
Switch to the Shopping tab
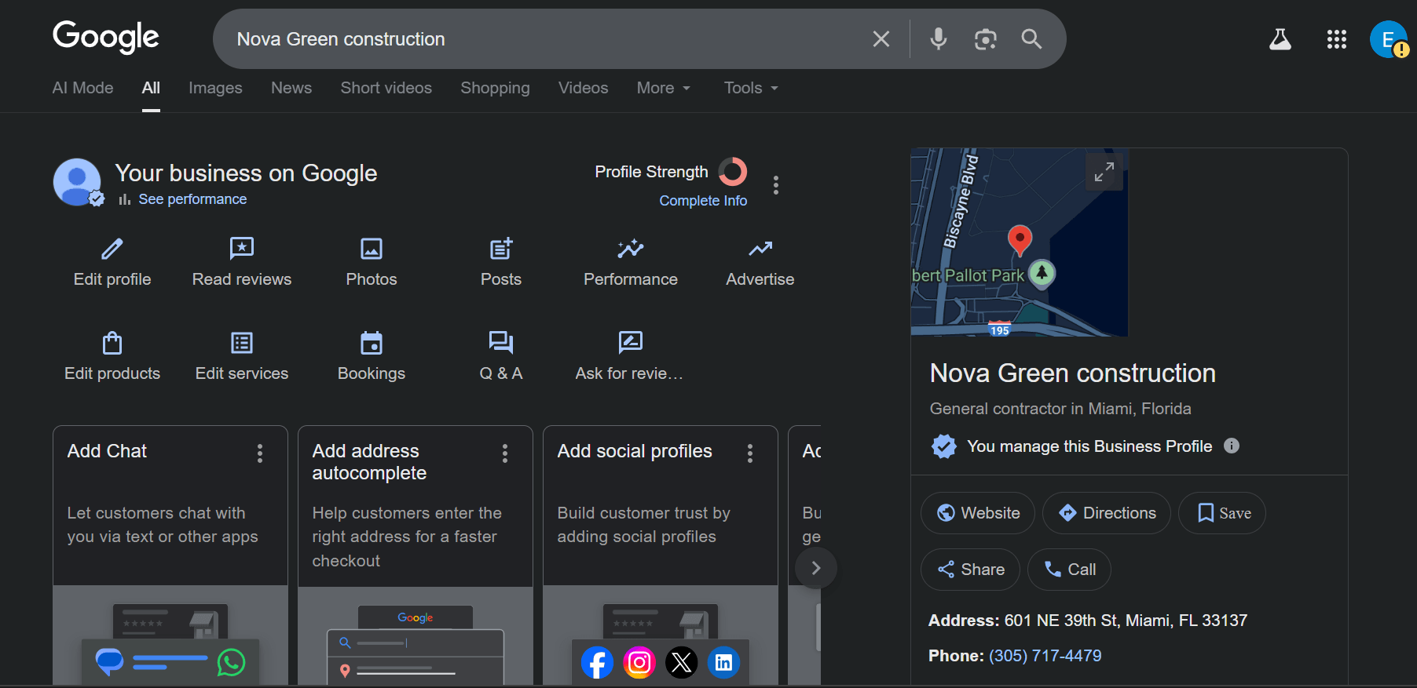click(495, 88)
